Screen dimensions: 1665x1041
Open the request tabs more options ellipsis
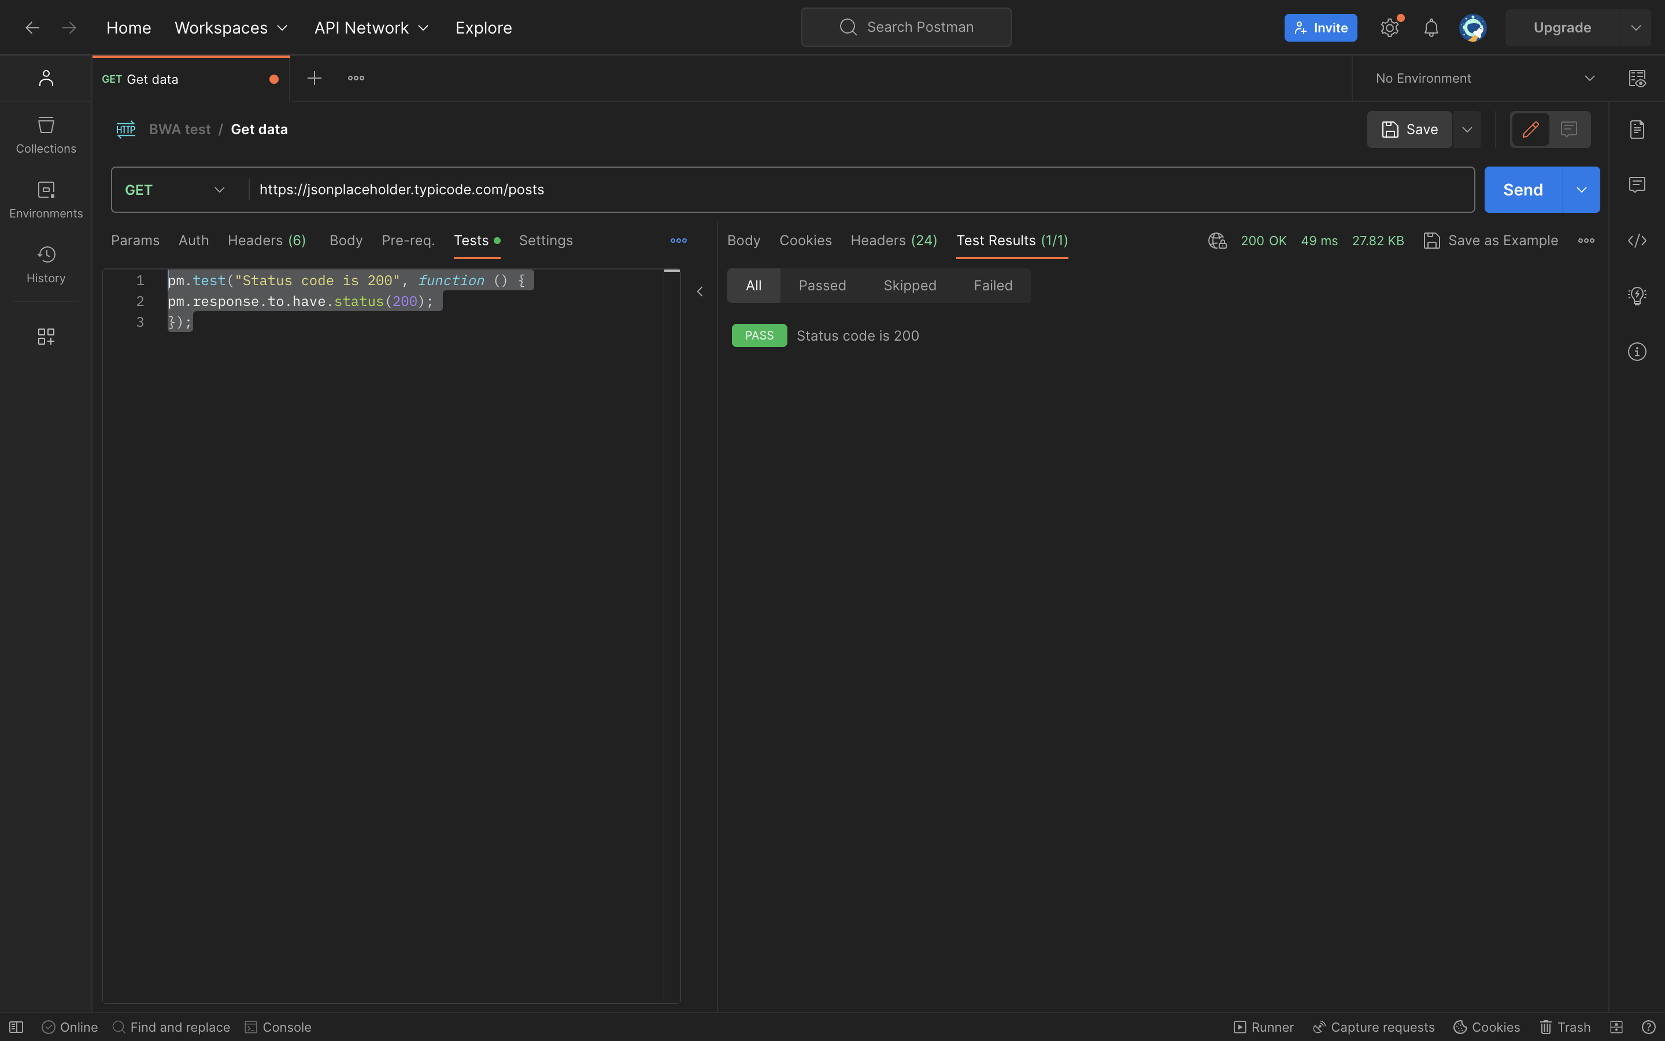click(x=678, y=240)
